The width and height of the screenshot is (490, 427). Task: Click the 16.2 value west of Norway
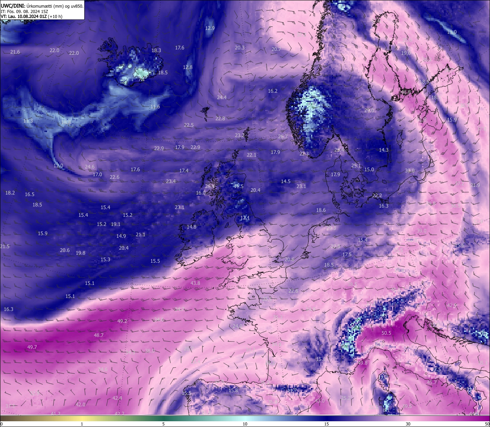pos(273,91)
